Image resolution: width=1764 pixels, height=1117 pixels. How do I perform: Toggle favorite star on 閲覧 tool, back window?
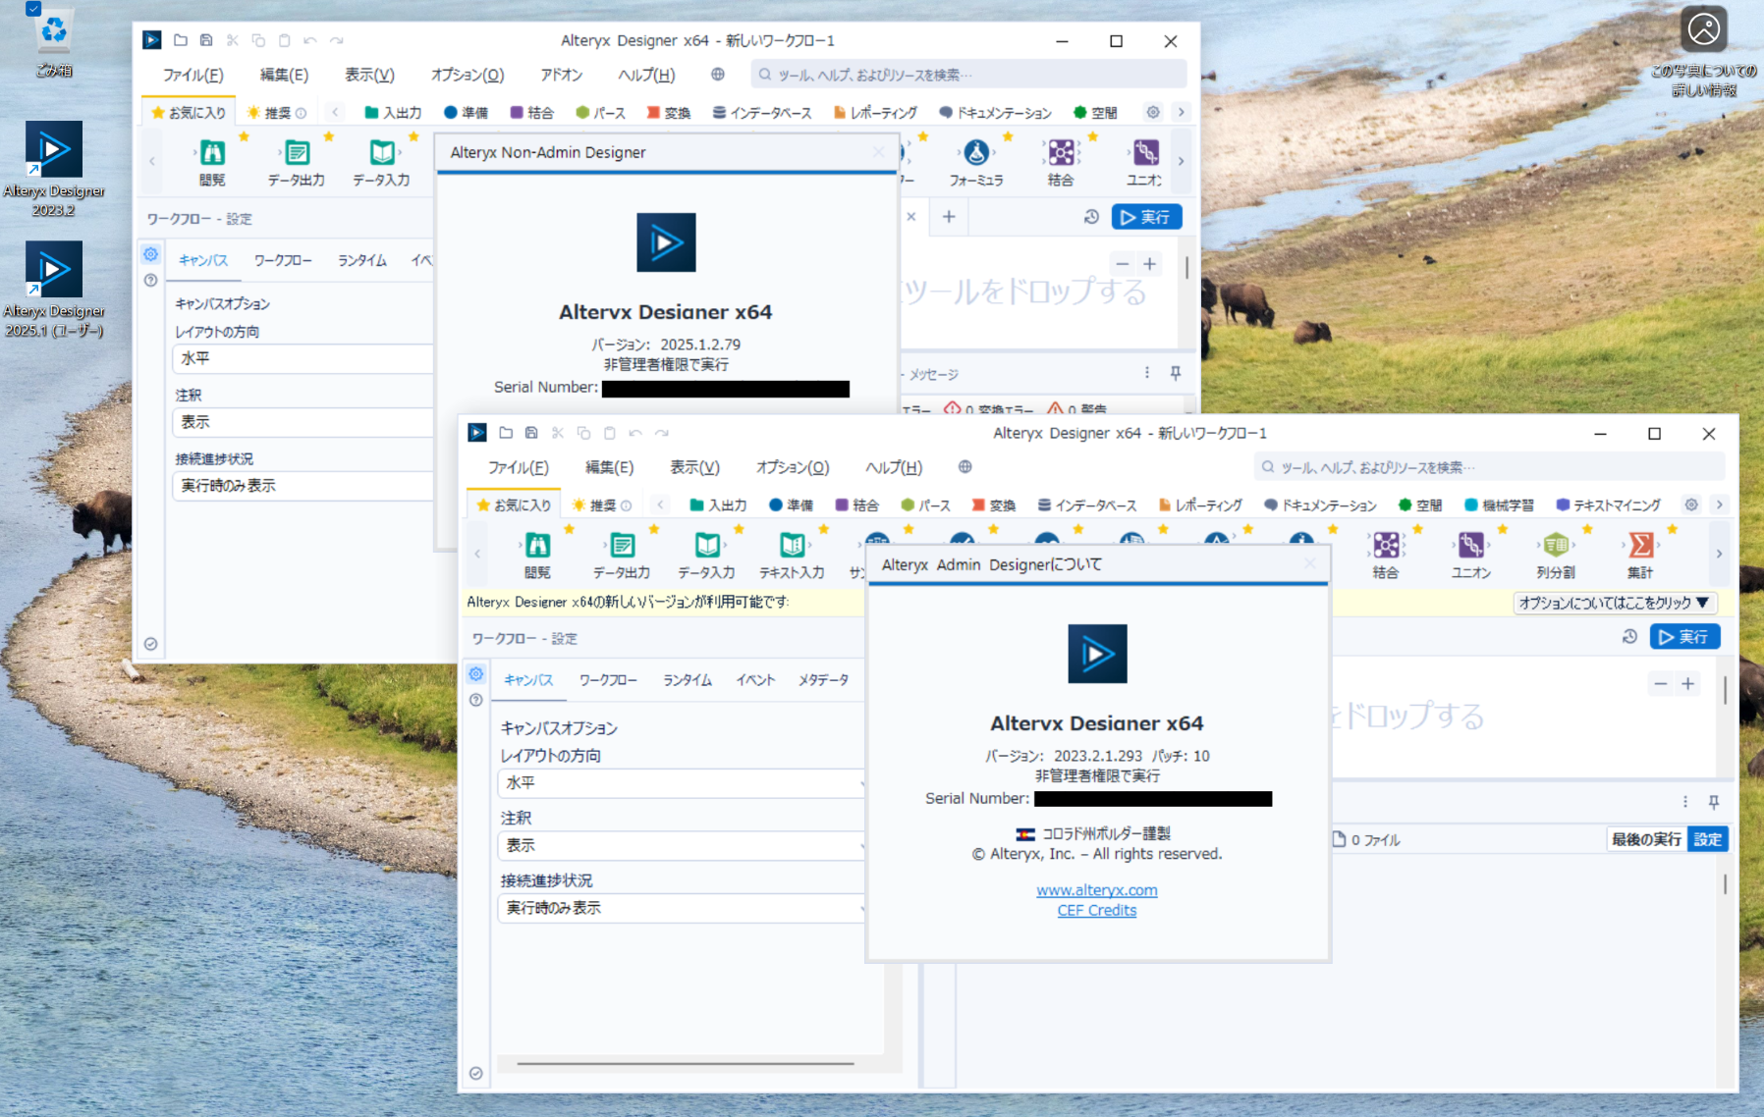coord(244,137)
